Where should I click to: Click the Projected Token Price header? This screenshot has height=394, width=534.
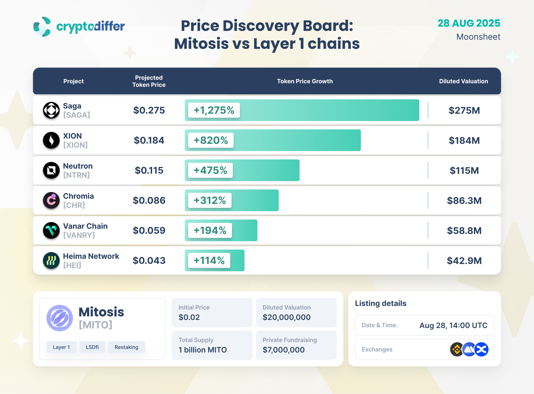149,81
